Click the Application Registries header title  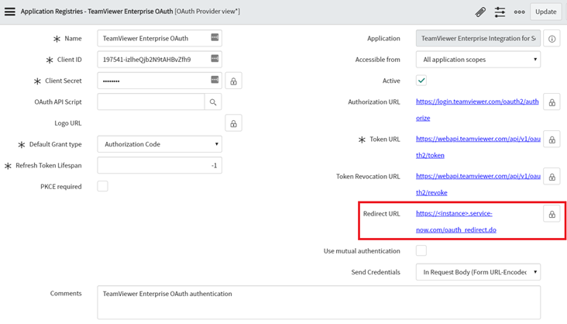[x=97, y=11]
